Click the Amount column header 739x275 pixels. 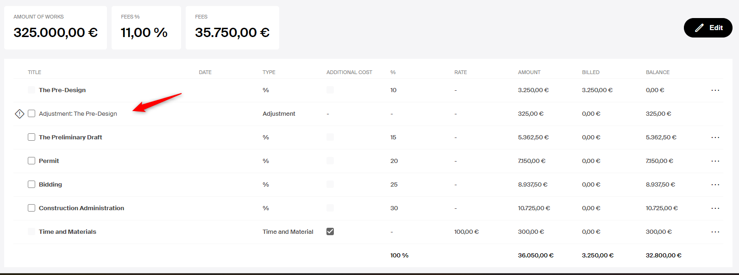[529, 72]
